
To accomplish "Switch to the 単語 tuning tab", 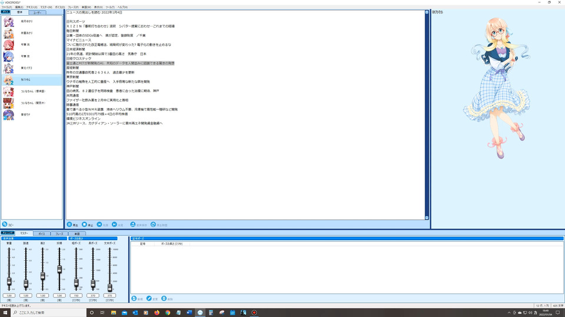I will click(77, 234).
